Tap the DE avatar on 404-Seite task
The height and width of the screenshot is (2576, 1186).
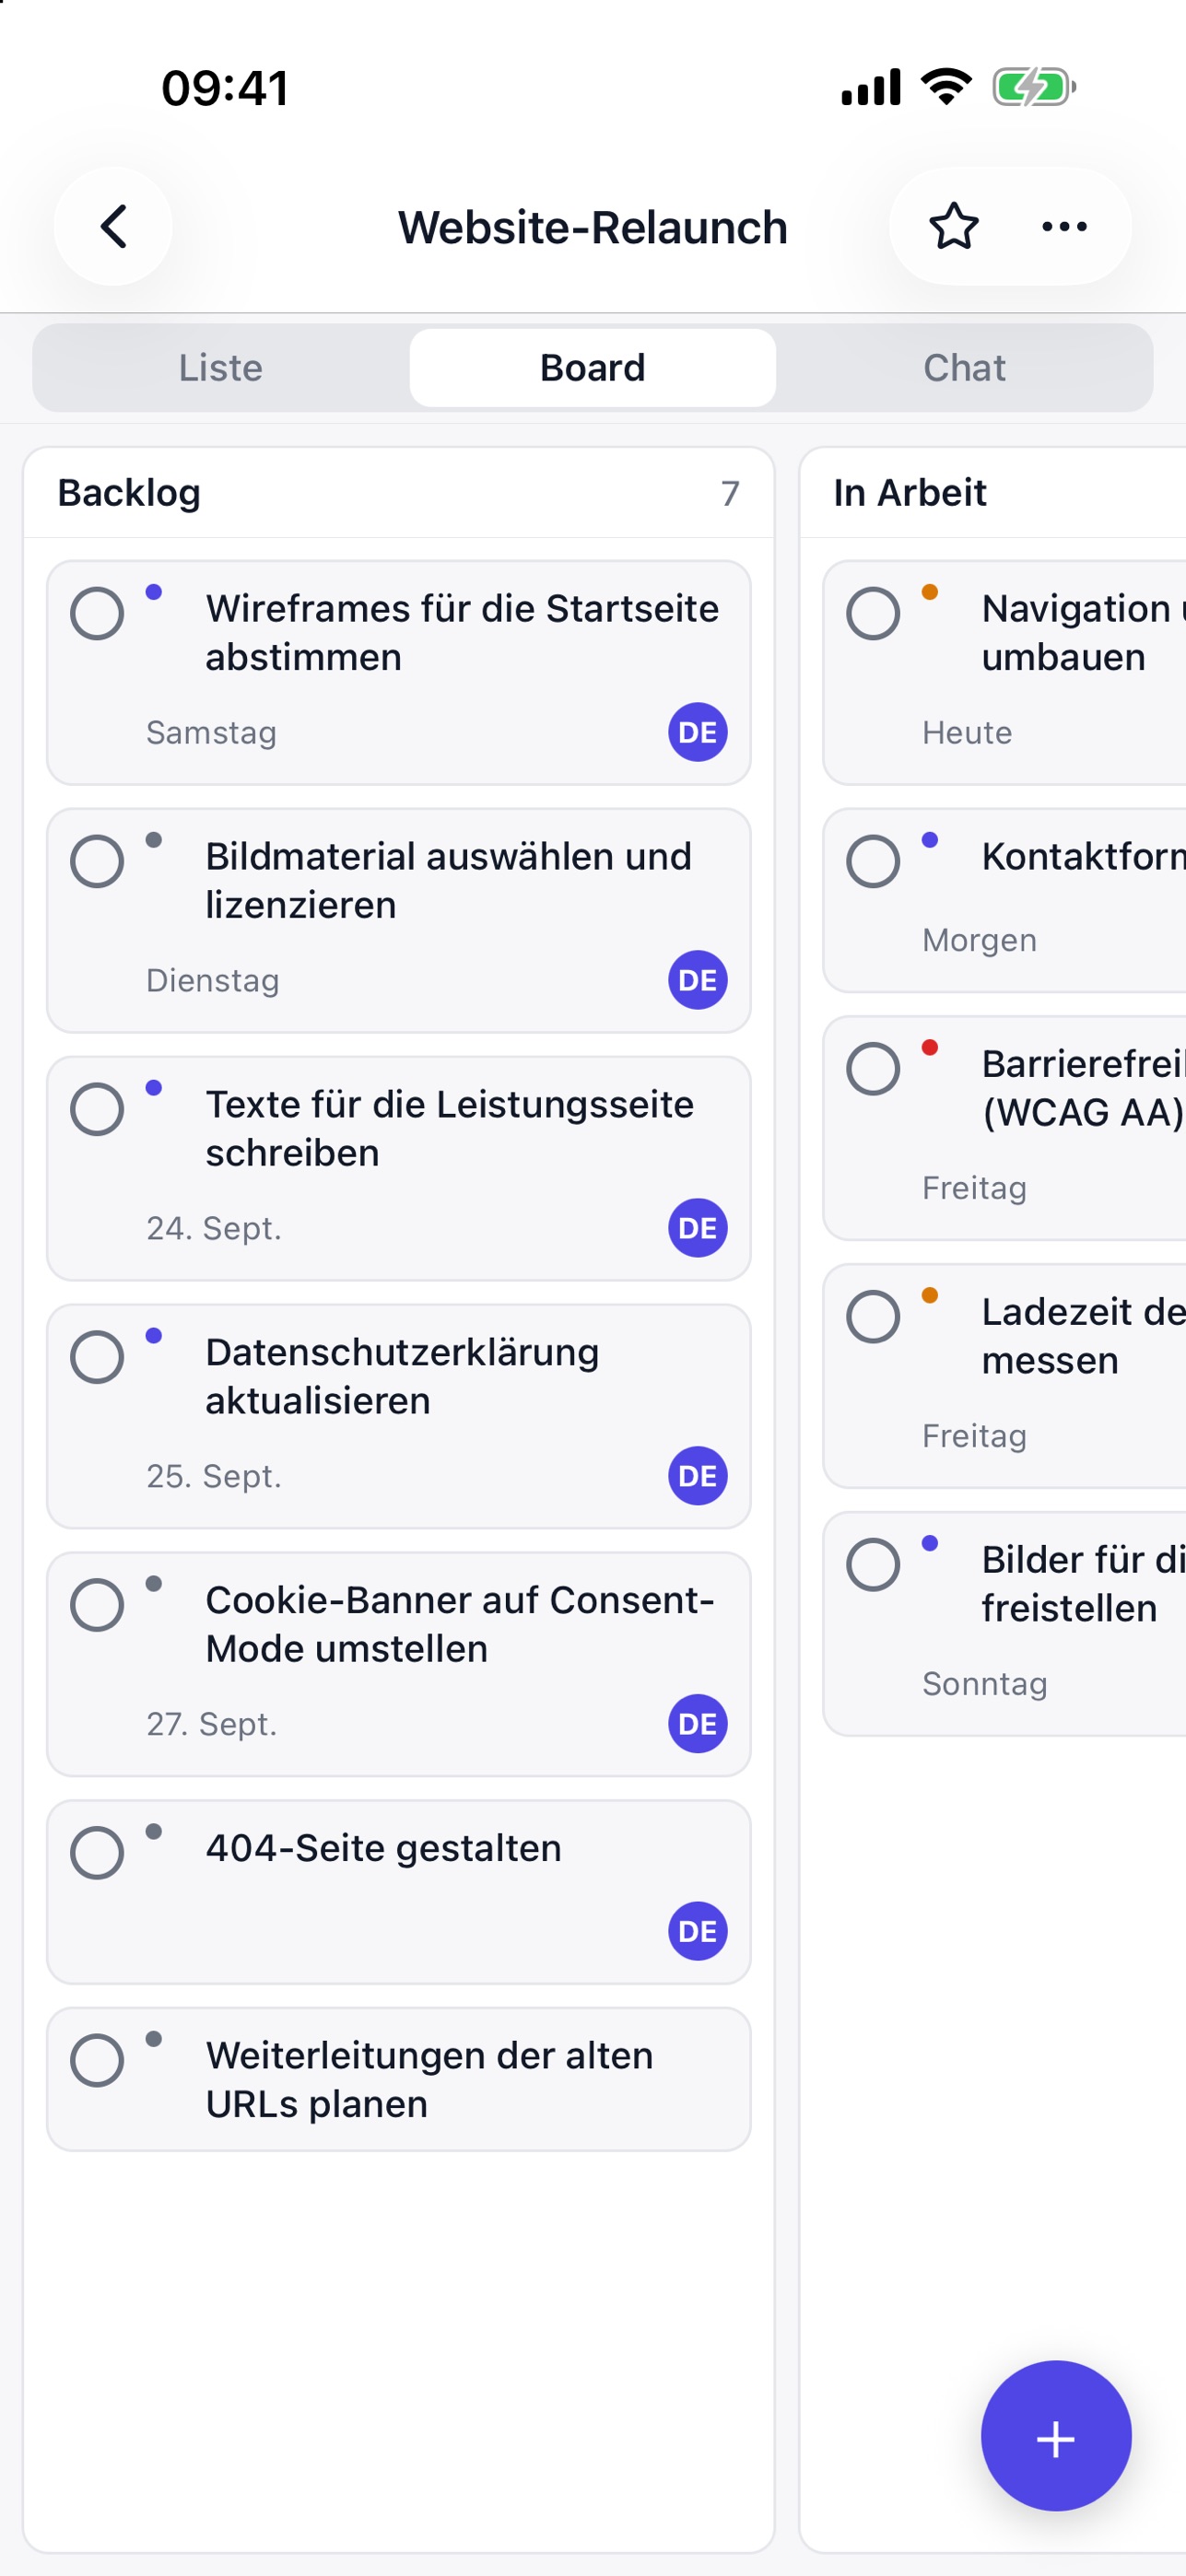click(698, 1931)
